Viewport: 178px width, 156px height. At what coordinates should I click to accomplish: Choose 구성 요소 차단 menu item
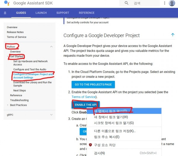tap(124, 145)
